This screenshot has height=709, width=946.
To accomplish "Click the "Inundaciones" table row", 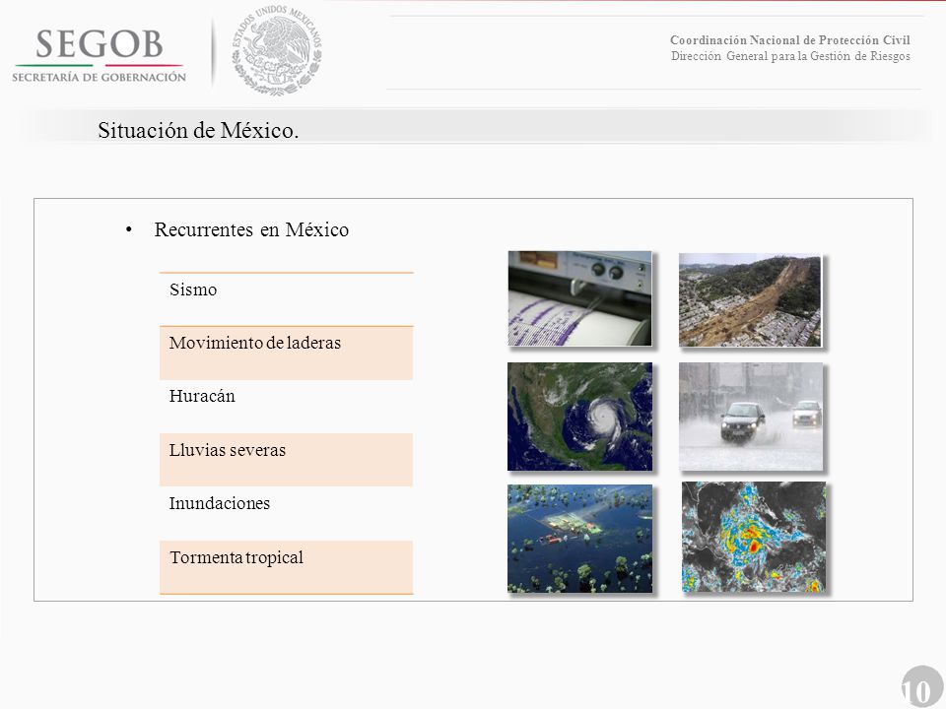I will click(x=286, y=514).
